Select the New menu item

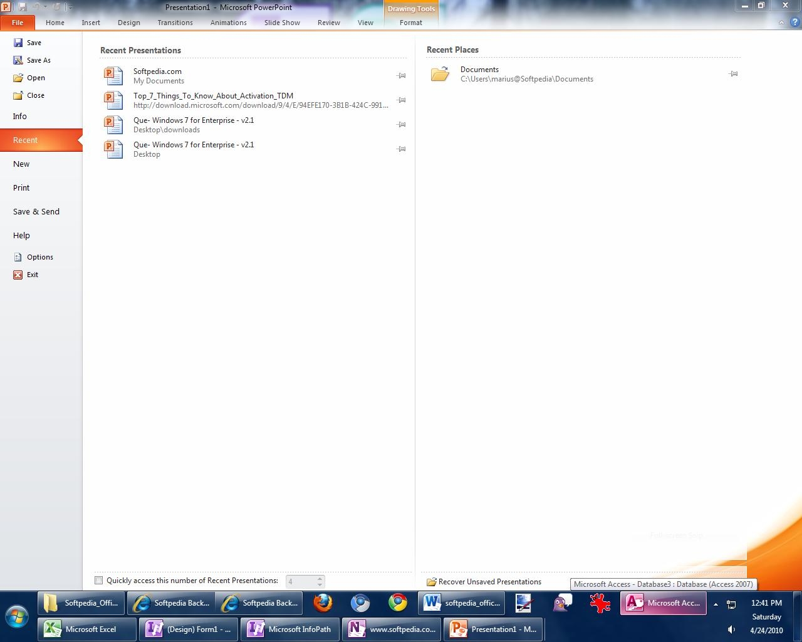click(x=21, y=164)
